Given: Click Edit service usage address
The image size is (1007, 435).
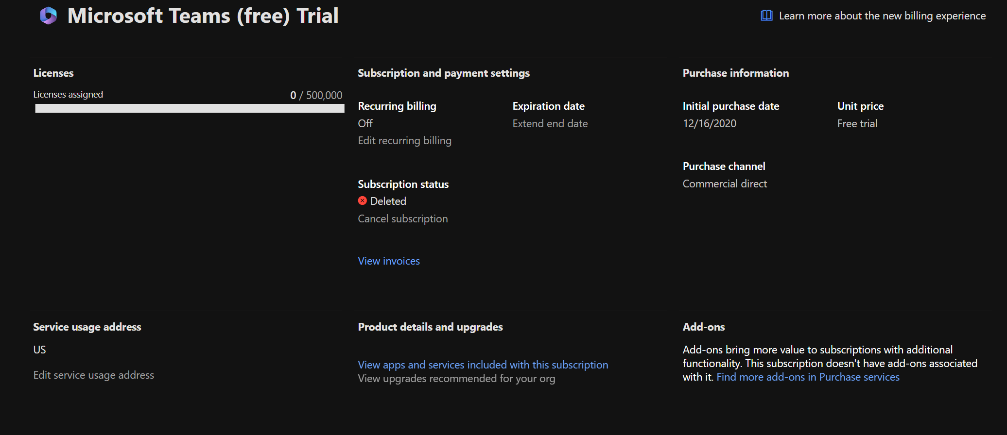Looking at the screenshot, I should click(x=94, y=375).
